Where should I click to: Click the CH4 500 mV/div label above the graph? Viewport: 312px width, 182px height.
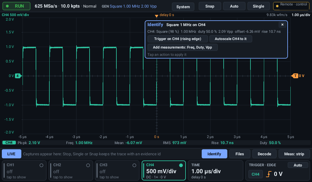(15, 15)
